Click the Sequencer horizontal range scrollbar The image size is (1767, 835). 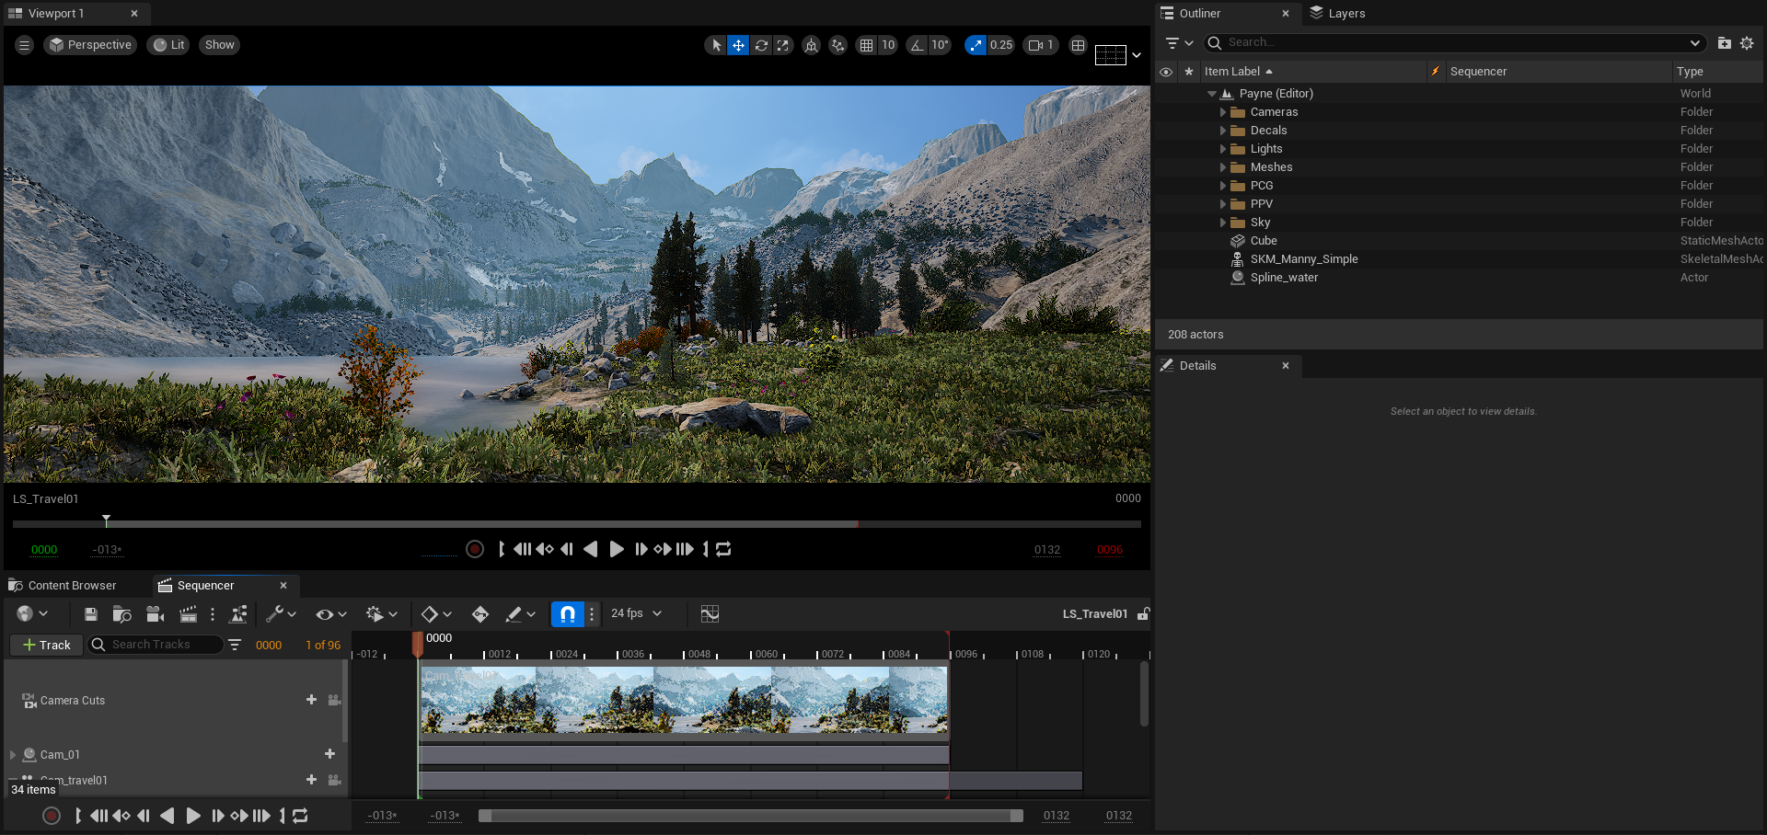click(x=750, y=816)
